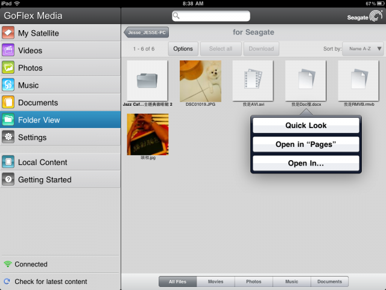The width and height of the screenshot is (386, 290).
Task: Click Check for latest content
Action: tap(51, 282)
